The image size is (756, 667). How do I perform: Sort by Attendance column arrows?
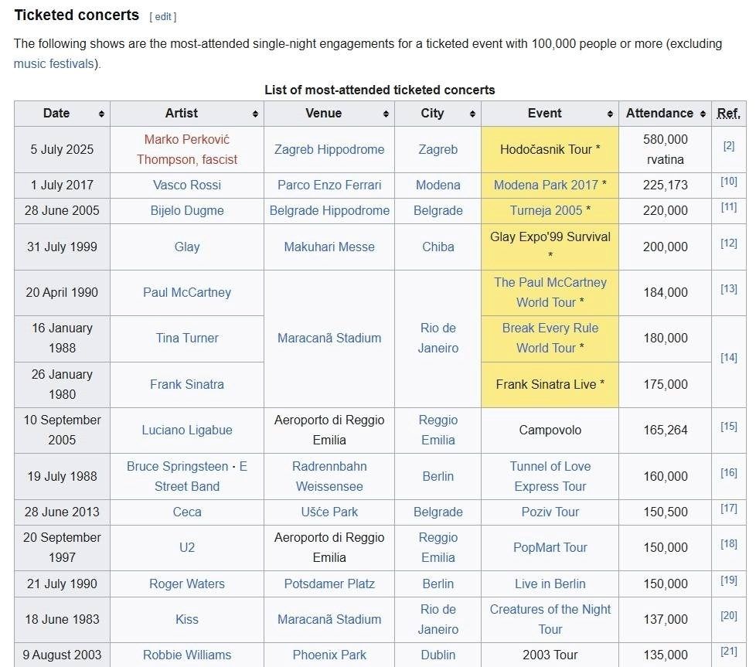click(703, 114)
